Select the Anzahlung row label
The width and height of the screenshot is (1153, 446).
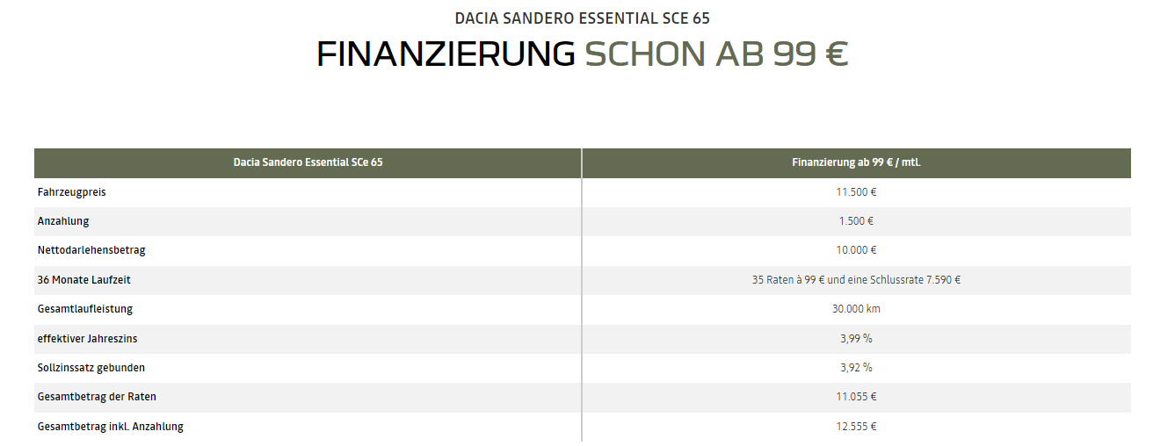pos(63,221)
